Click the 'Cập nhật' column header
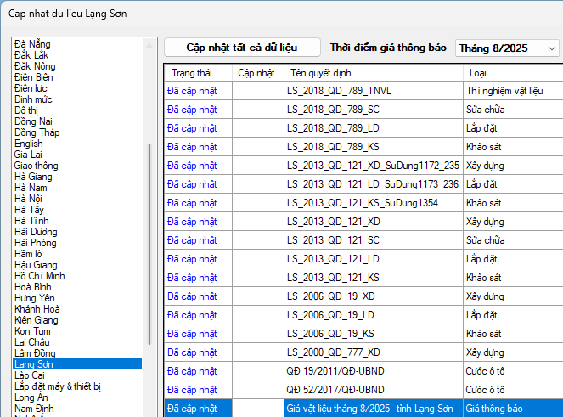 (x=257, y=72)
